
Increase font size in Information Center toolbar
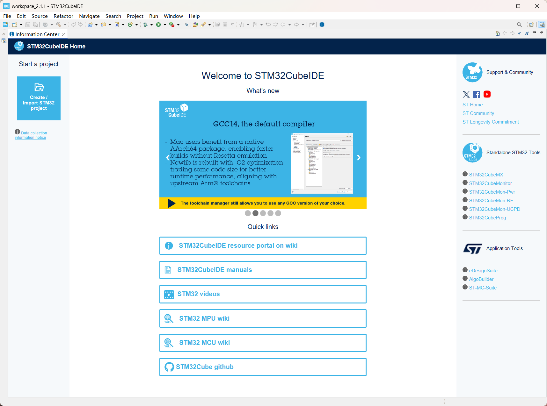(527, 33)
